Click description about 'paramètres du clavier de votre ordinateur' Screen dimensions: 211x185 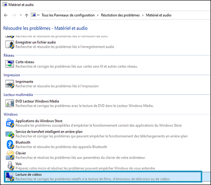[x=80, y=158]
